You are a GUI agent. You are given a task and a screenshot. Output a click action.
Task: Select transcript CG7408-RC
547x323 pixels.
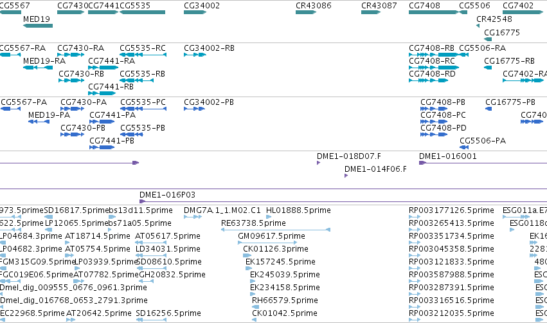[x=434, y=68]
